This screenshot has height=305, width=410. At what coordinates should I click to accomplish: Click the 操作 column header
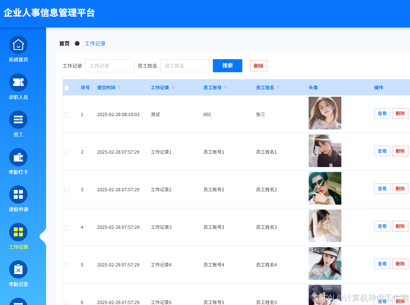click(379, 88)
